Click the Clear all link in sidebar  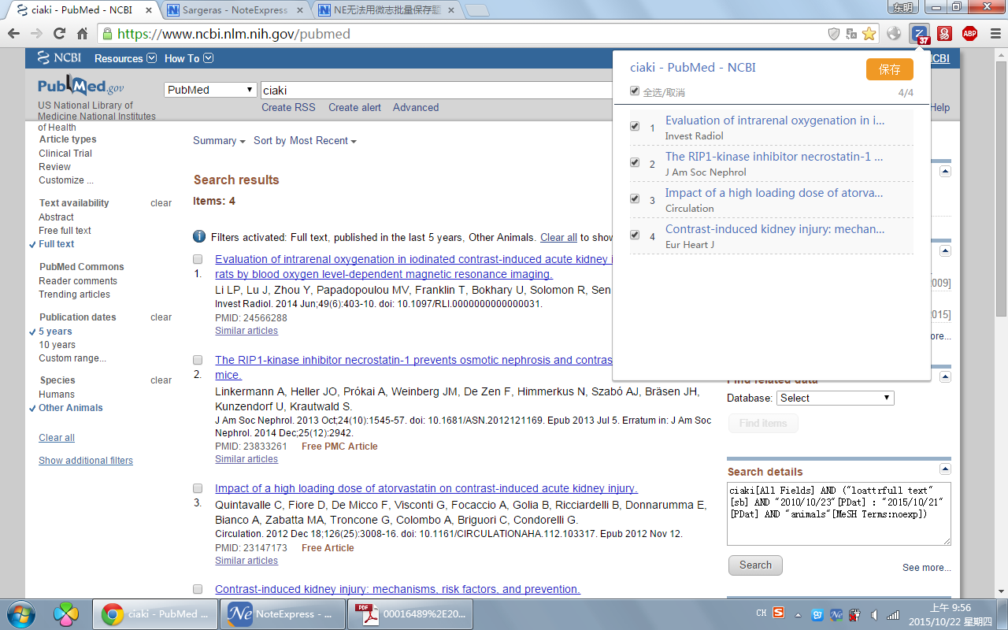tap(57, 438)
